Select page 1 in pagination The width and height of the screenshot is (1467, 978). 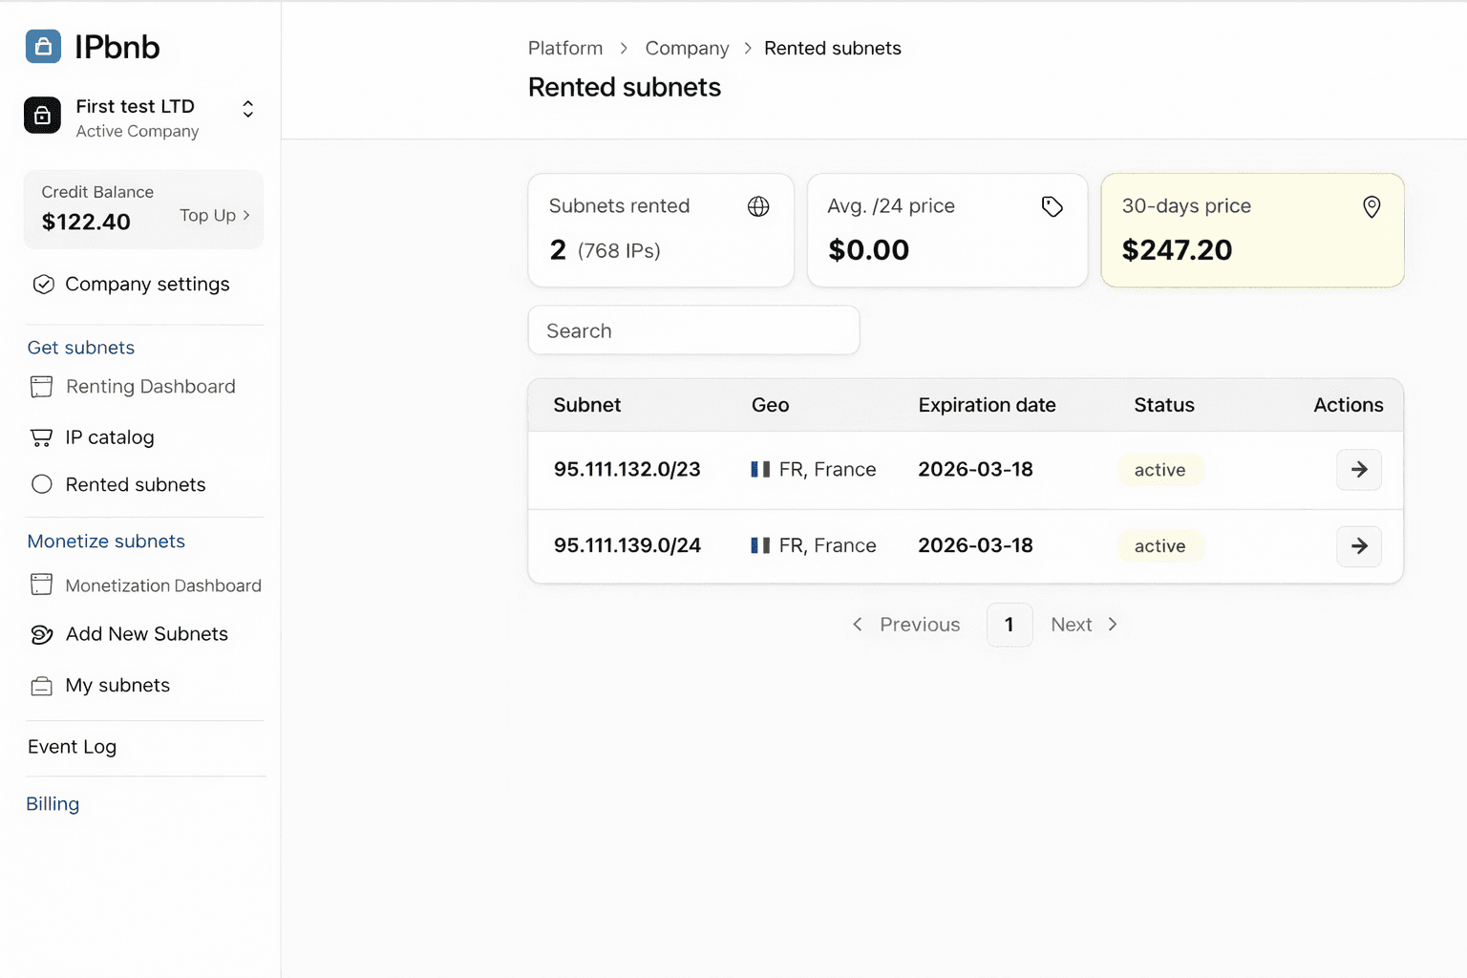1010,624
